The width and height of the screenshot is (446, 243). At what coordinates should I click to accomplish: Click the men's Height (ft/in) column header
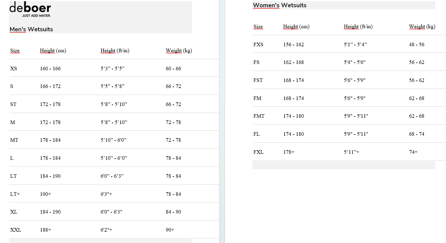coord(115,50)
